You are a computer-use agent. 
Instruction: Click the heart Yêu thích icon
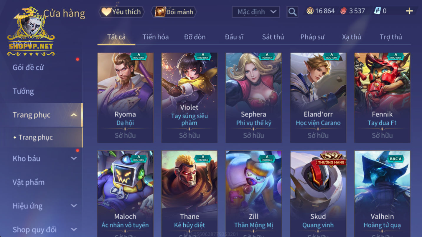point(106,12)
